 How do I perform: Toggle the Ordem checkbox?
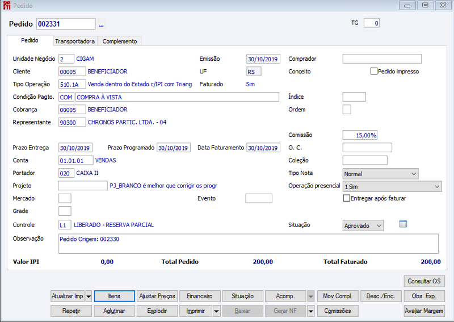click(347, 110)
